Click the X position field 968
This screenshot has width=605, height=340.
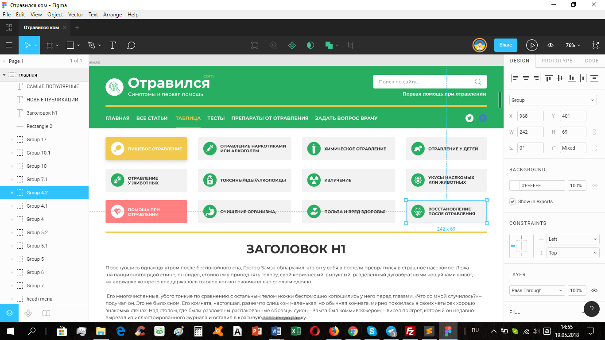coord(531,116)
